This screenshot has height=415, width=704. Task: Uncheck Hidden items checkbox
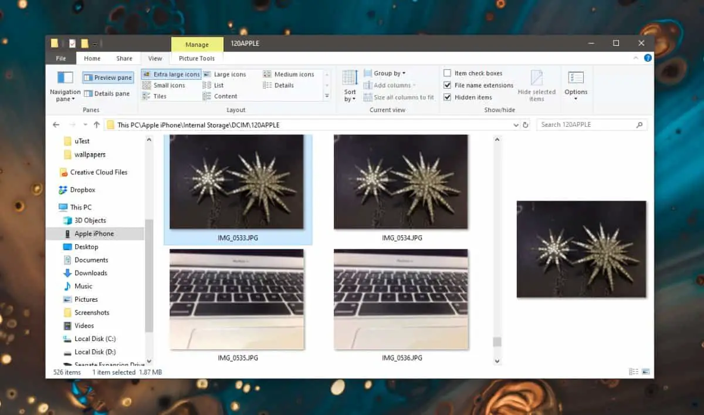click(468, 97)
